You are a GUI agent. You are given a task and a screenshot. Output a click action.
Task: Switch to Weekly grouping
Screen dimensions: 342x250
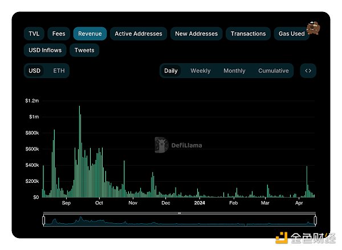click(200, 71)
